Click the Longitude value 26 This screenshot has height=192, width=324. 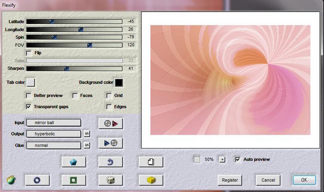click(x=130, y=29)
